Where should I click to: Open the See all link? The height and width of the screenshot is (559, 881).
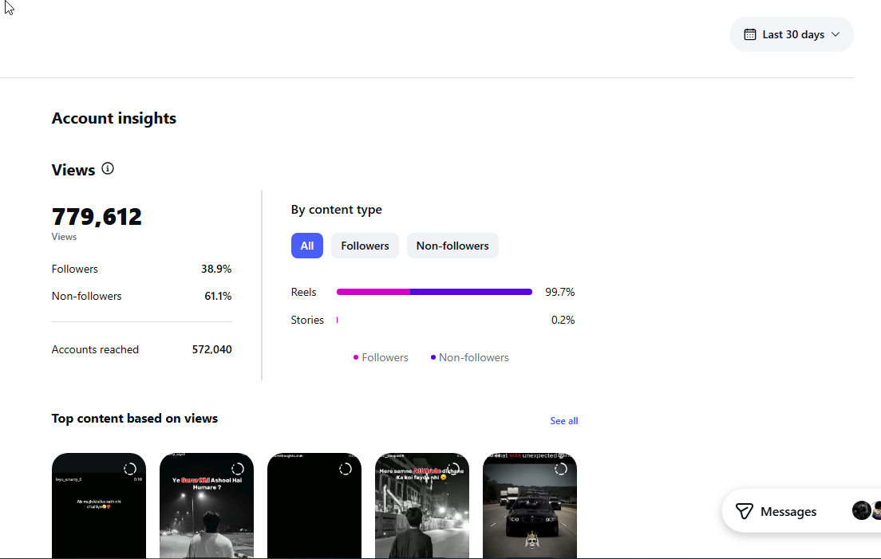pyautogui.click(x=563, y=420)
